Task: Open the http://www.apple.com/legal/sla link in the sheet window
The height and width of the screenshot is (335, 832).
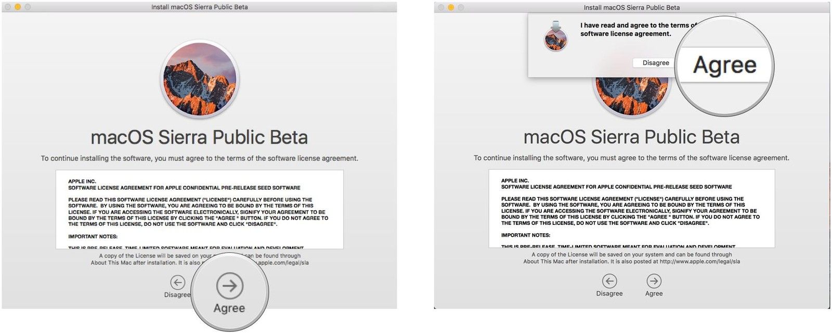Action: [699, 262]
